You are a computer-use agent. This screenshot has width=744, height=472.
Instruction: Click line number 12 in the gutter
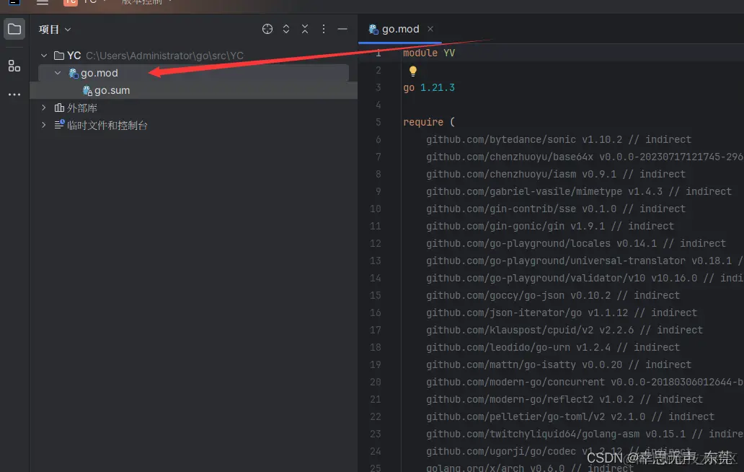(376, 244)
